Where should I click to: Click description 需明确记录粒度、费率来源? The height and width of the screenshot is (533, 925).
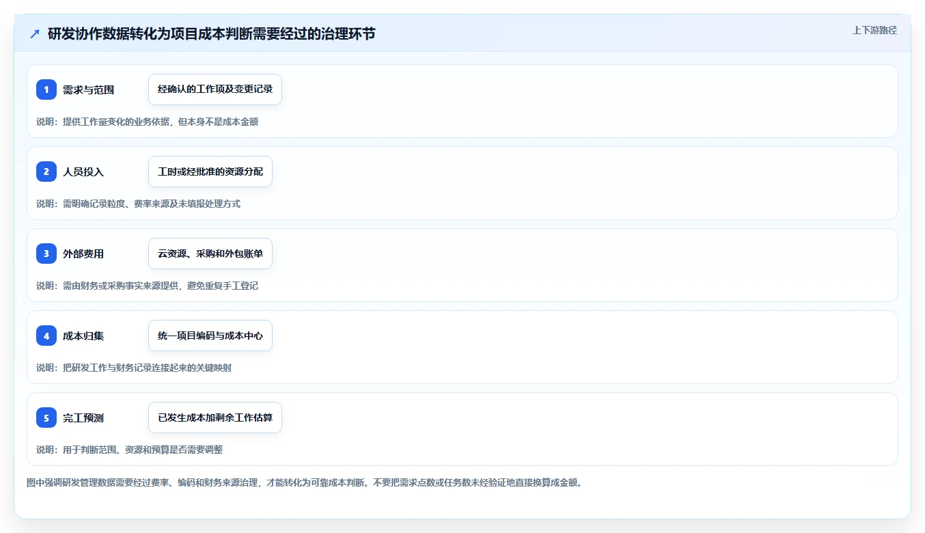138,204
